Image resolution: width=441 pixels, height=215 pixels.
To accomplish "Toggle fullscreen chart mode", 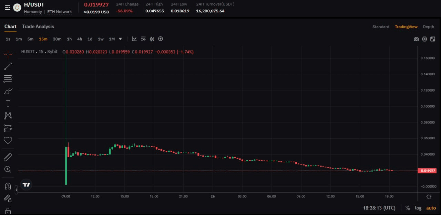I will (433, 39).
